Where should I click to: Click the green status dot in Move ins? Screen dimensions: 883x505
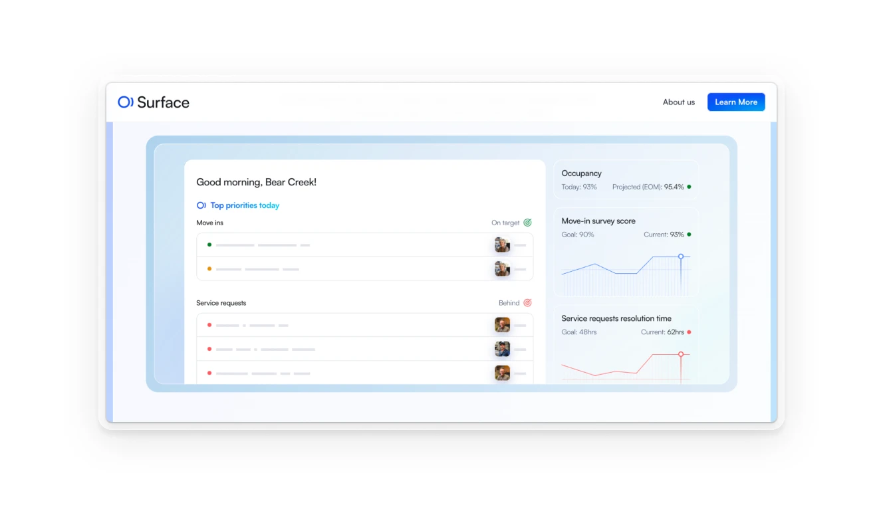pyautogui.click(x=209, y=245)
